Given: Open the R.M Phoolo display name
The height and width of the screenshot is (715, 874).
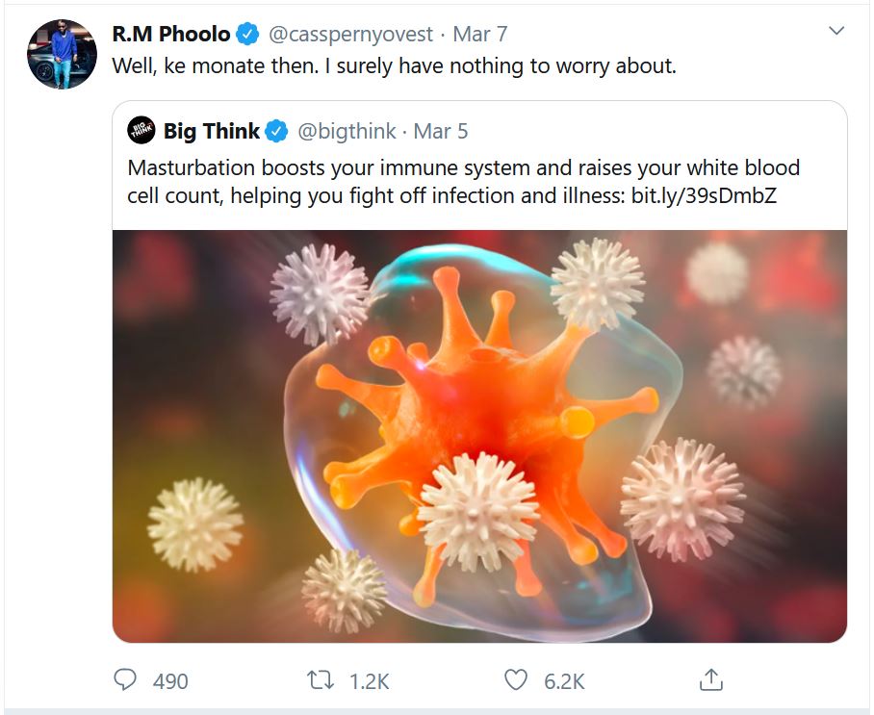Looking at the screenshot, I should tap(171, 34).
